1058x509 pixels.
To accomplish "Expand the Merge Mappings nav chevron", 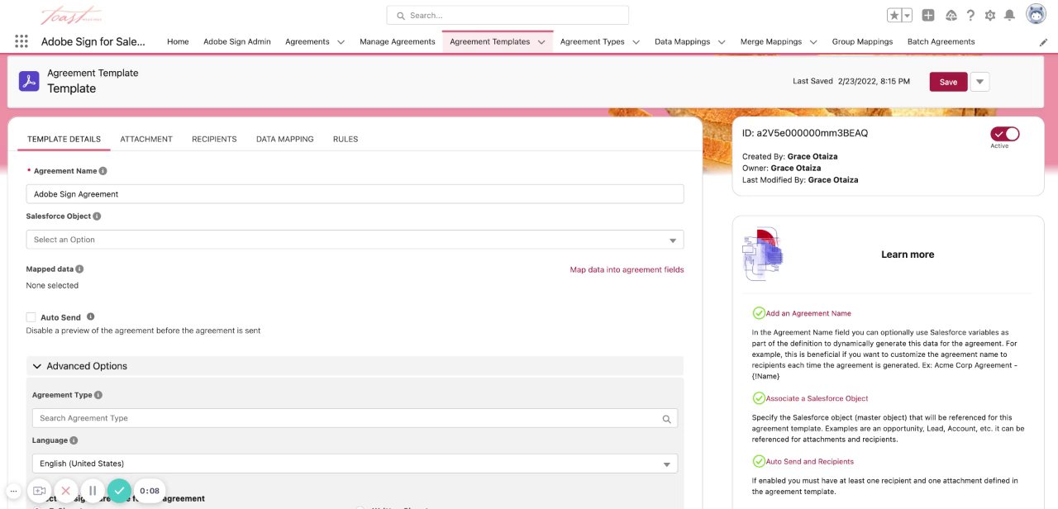I will (x=813, y=42).
